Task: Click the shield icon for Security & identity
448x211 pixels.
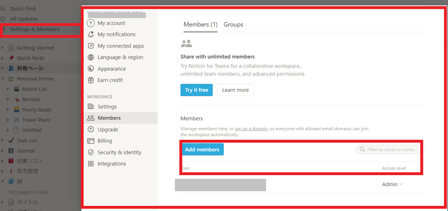Action: click(91, 152)
